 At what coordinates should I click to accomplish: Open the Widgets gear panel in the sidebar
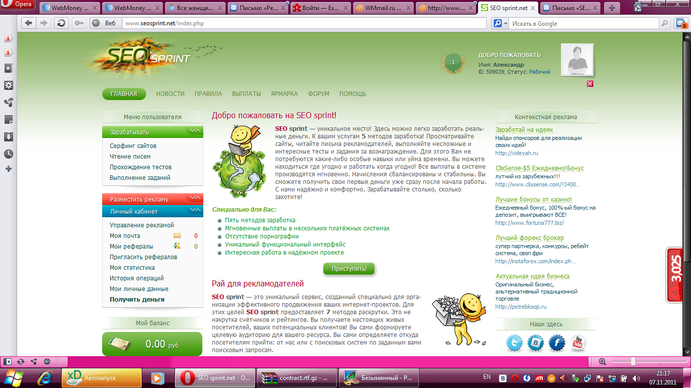(9, 85)
